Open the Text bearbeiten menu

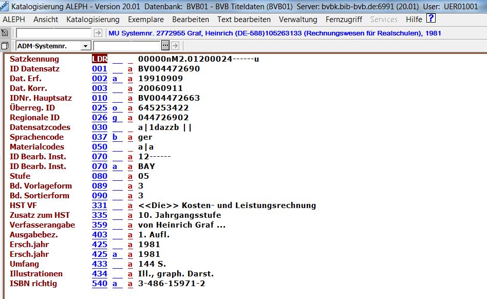[x=243, y=20]
